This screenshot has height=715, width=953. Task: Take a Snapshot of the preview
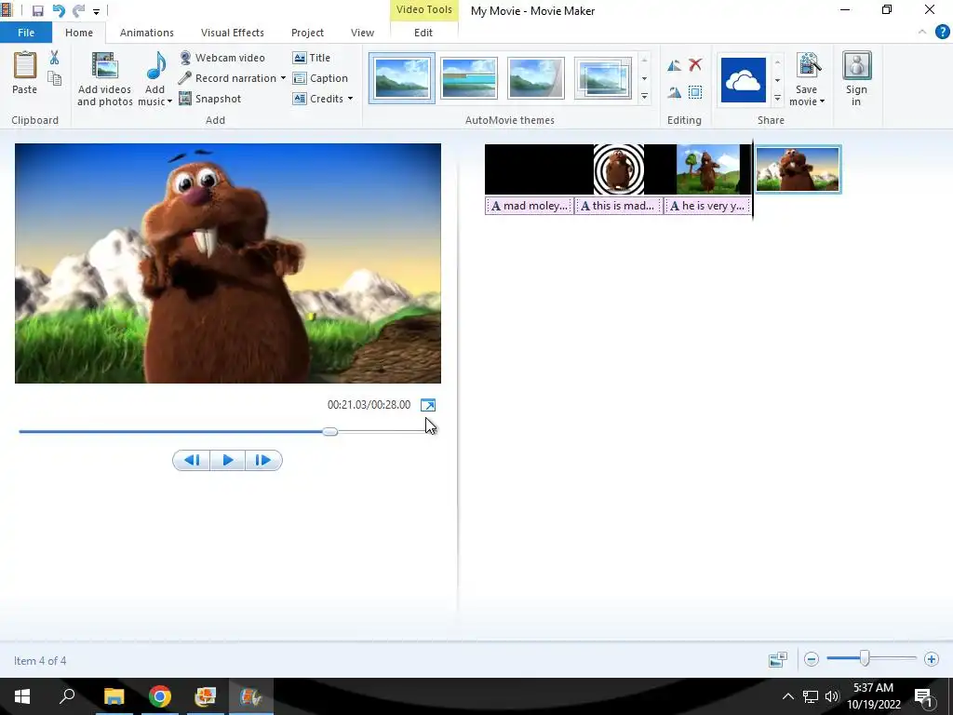[x=210, y=99]
